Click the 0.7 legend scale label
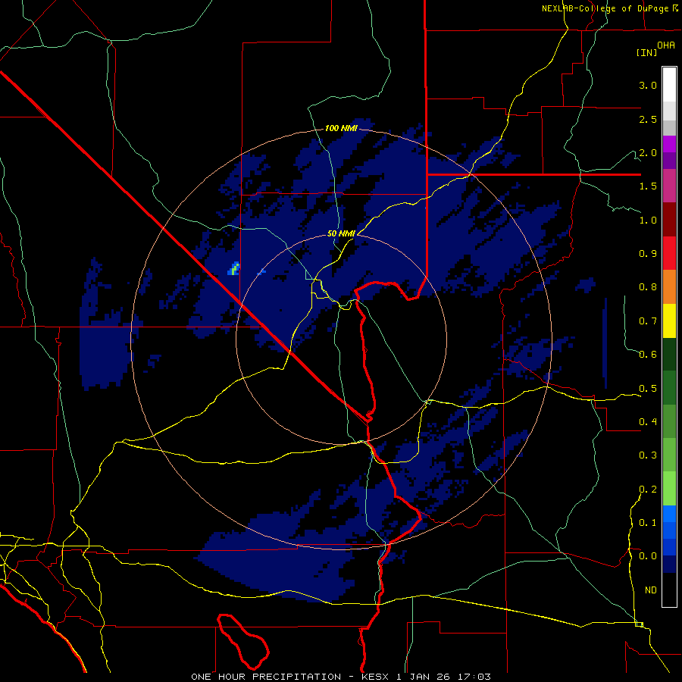 [648, 321]
